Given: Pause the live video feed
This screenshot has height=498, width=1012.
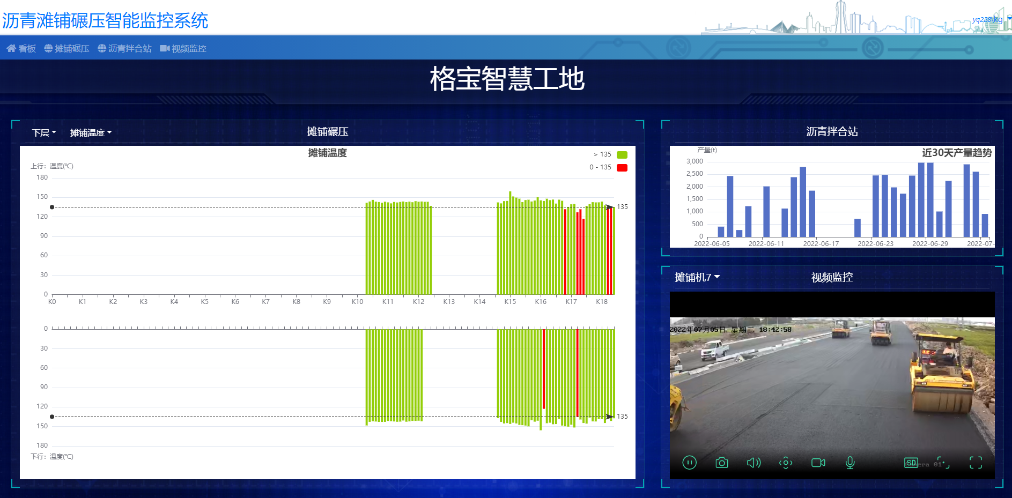Looking at the screenshot, I should pyautogui.click(x=689, y=463).
